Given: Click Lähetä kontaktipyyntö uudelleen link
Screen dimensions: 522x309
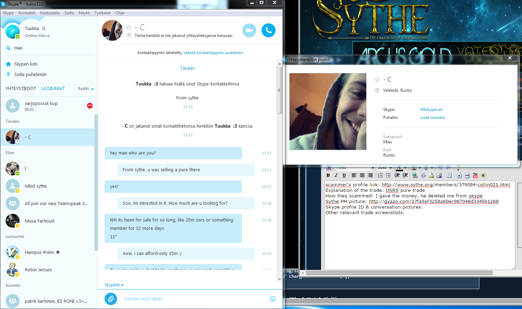Looking at the screenshot, I should coord(213,53).
